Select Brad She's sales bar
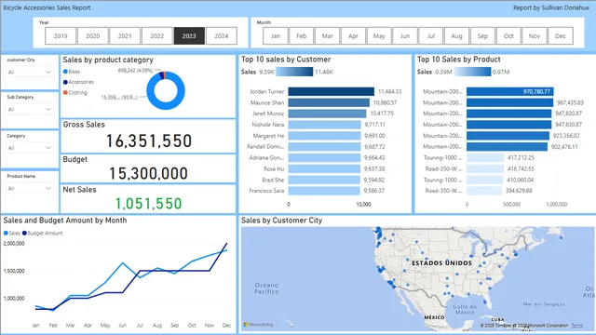The image size is (596, 335). (324, 180)
